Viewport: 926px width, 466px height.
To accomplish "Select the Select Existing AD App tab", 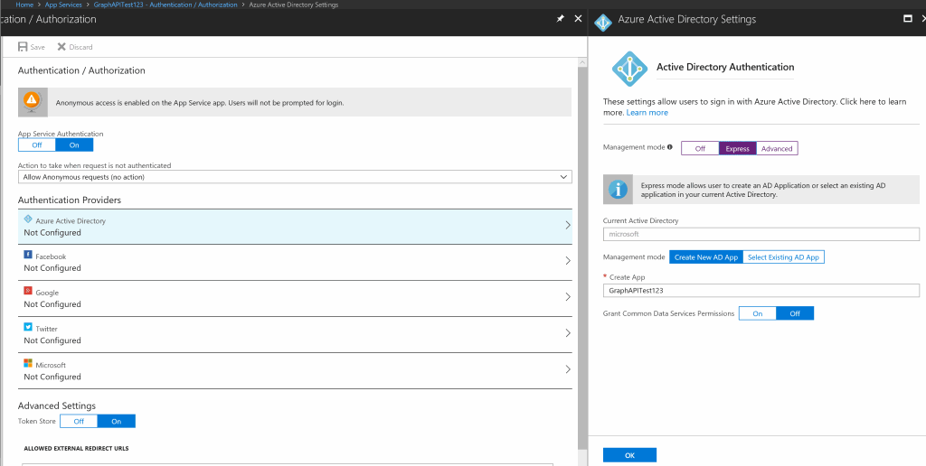I will pos(783,257).
